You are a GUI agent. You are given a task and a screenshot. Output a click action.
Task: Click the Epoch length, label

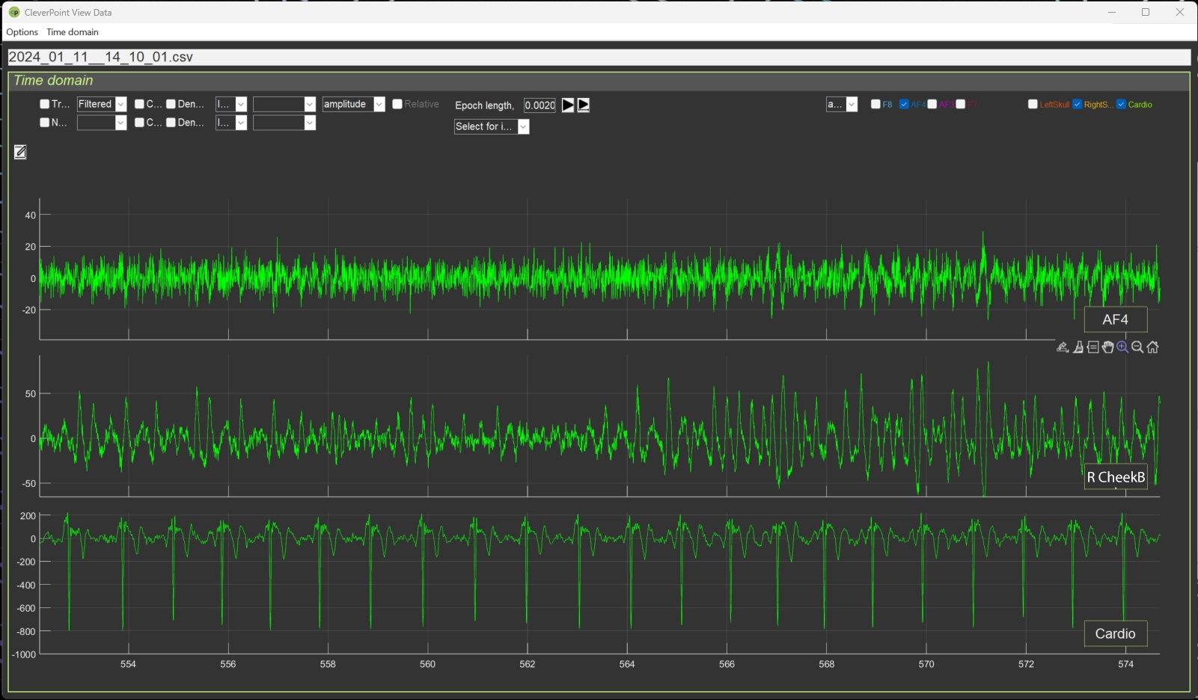tap(485, 105)
